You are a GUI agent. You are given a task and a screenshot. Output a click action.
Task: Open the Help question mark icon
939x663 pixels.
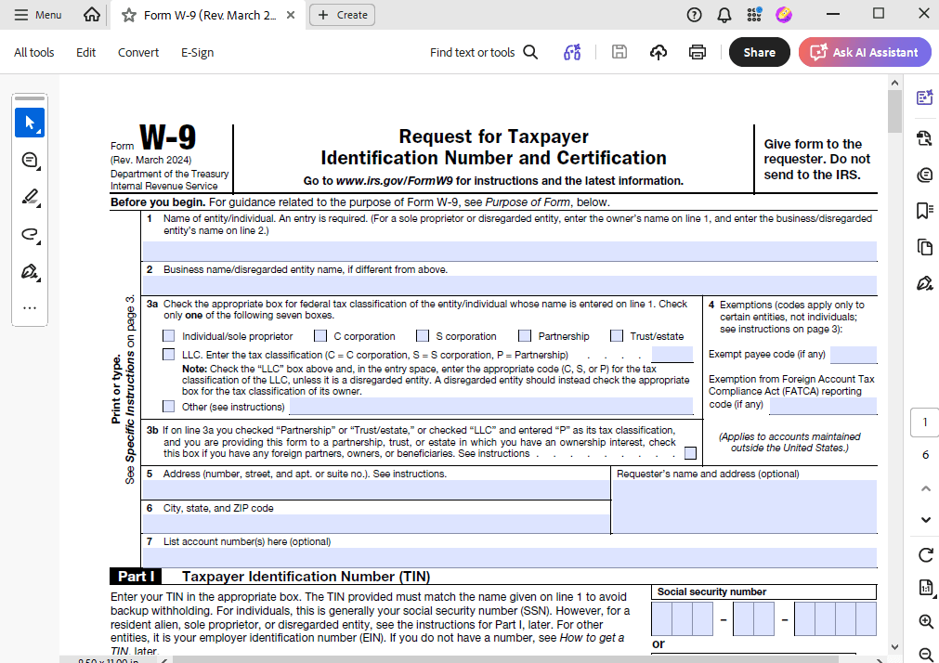(x=694, y=15)
